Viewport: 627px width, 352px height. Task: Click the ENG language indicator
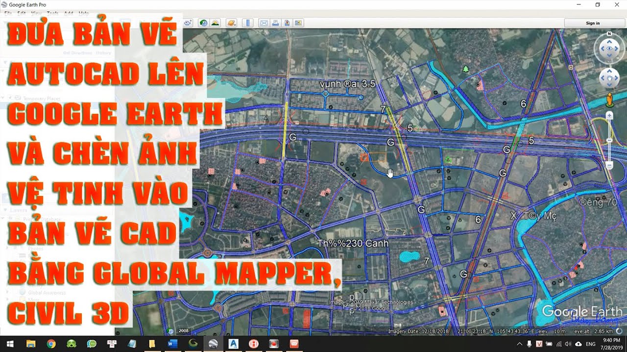coord(591,344)
